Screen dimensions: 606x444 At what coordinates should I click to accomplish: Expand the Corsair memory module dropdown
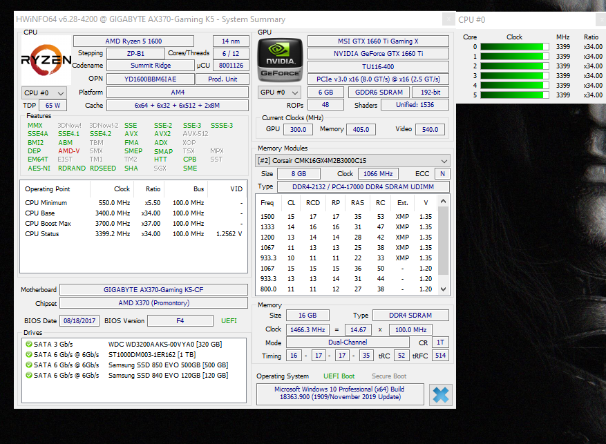pyautogui.click(x=352, y=160)
